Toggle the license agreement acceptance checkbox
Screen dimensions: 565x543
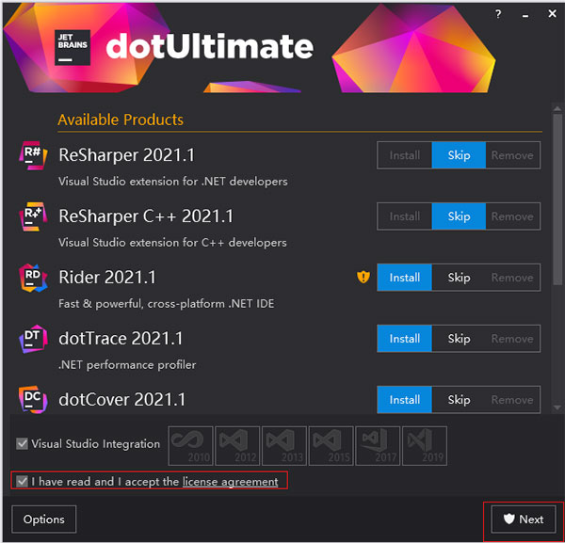(22, 481)
